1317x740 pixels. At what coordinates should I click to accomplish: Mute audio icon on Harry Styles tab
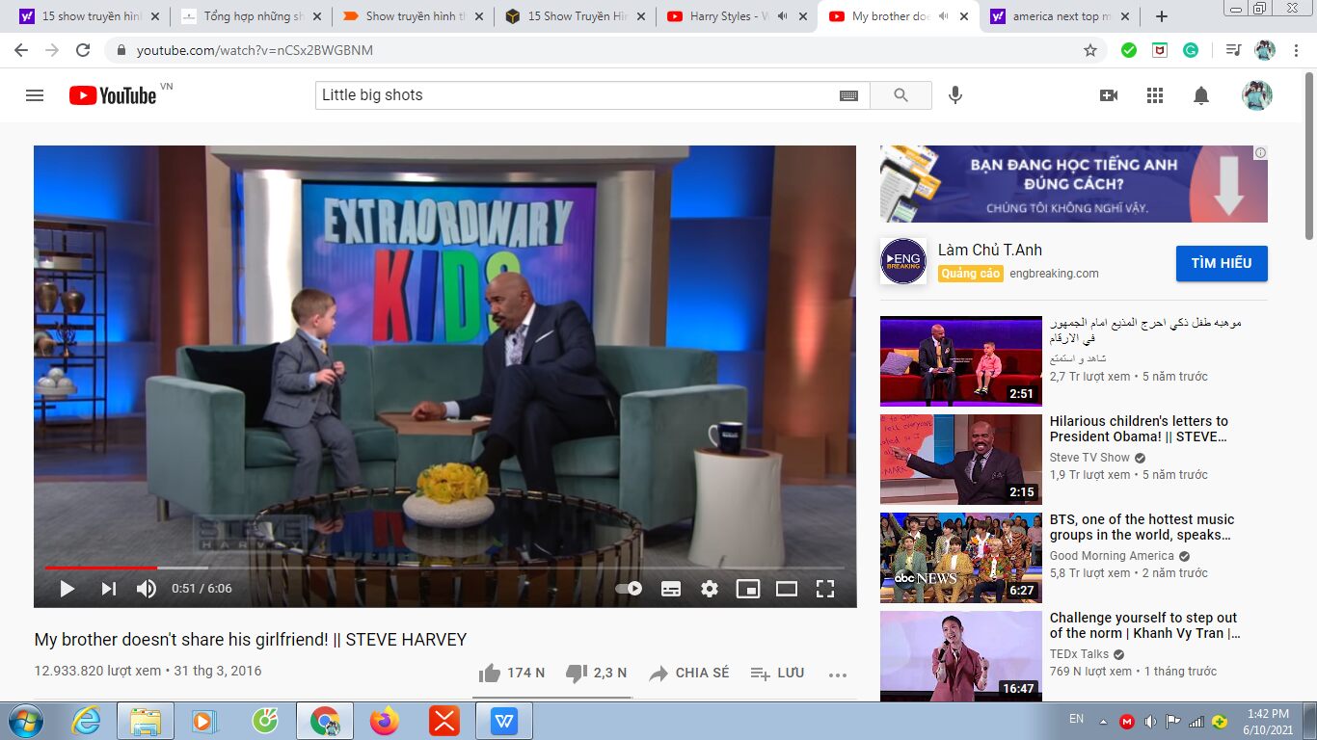click(781, 16)
